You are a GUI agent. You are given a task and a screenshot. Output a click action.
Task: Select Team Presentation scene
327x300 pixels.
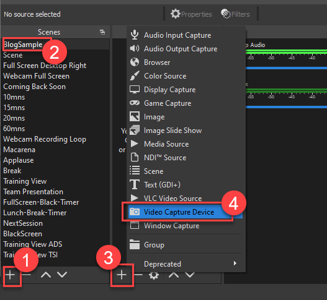tap(55, 192)
